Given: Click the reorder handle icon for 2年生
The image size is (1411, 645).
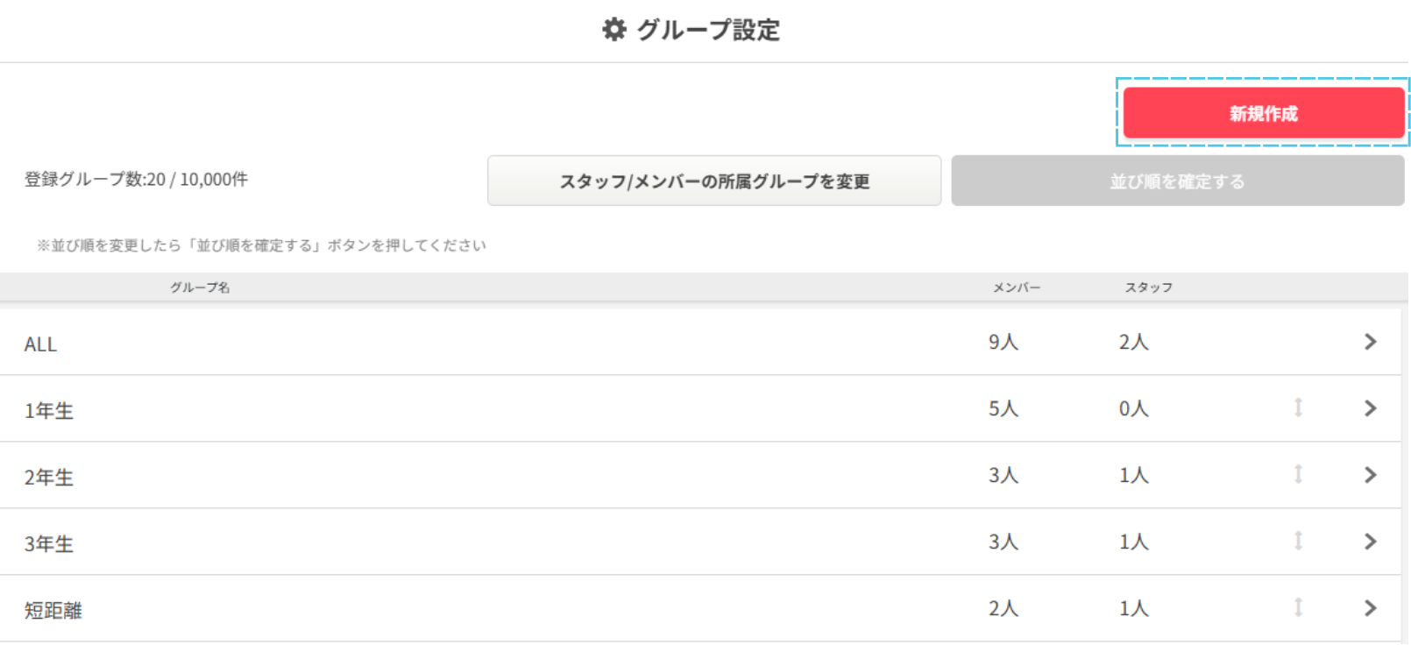Looking at the screenshot, I should (1299, 474).
